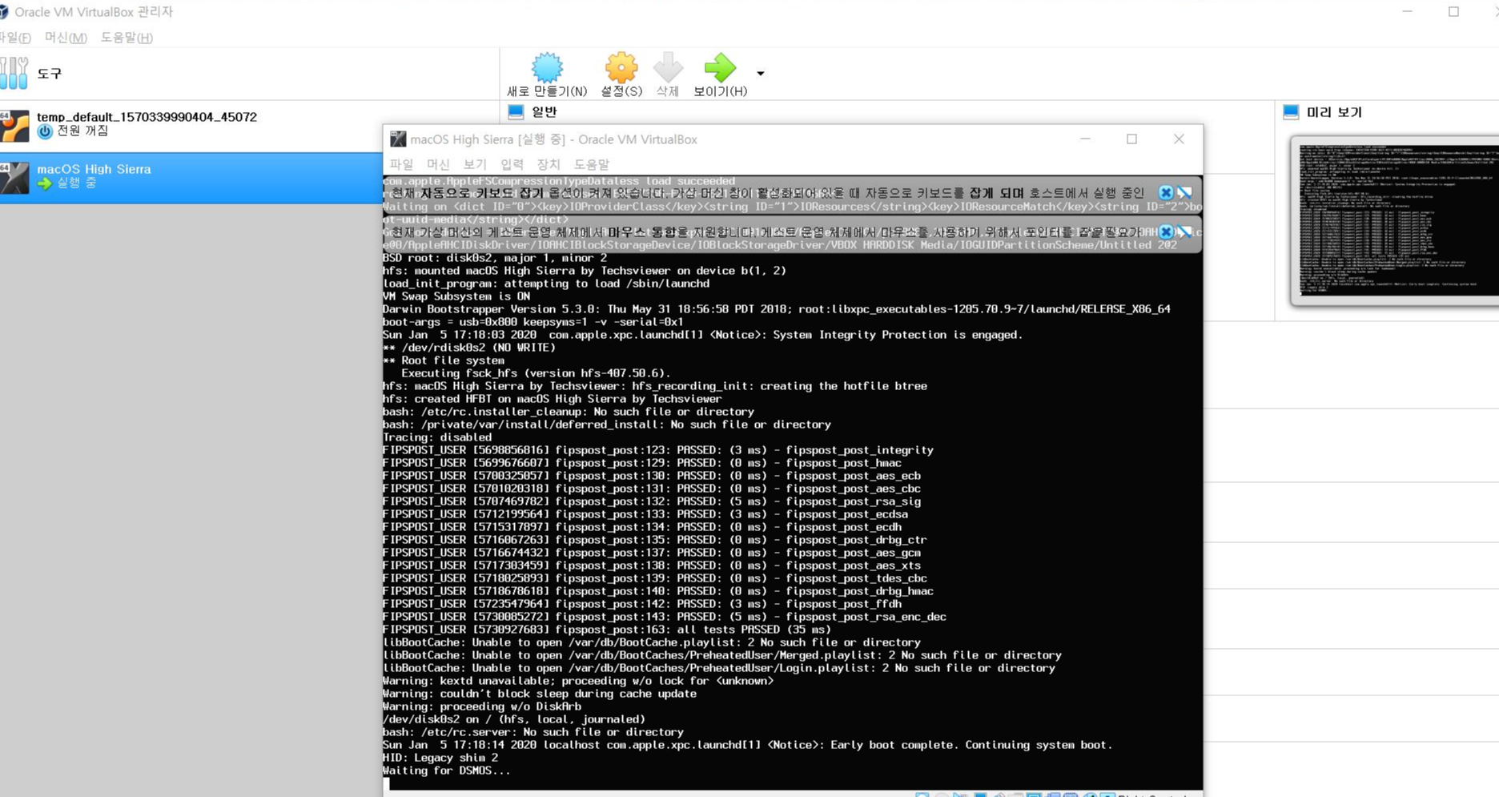Image resolution: width=1499 pixels, height=797 pixels.
Task: Click the VirtualBox Manager title bar icon
Action: (x=3, y=12)
